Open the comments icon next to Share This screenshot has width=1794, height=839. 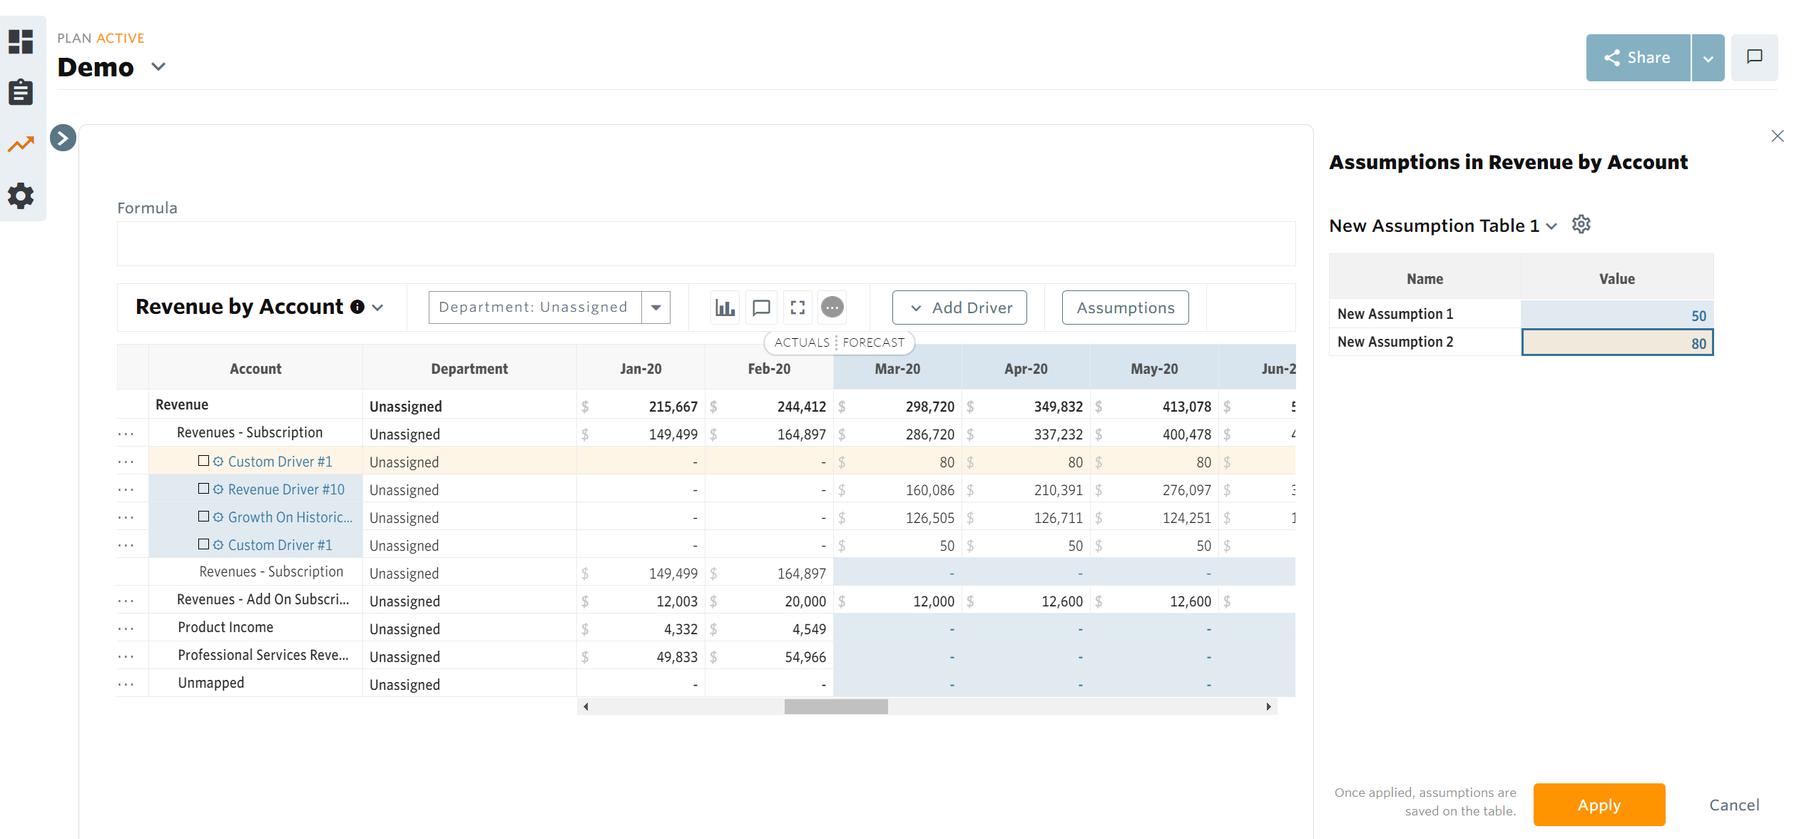[x=1754, y=57]
